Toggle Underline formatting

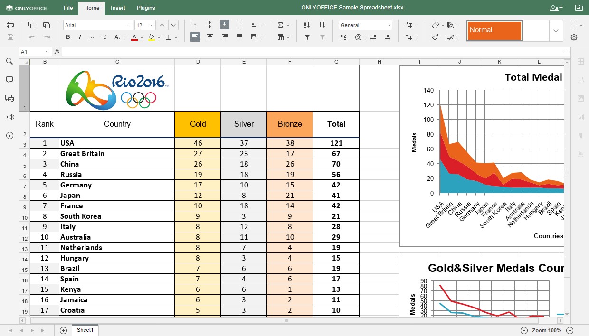point(92,37)
